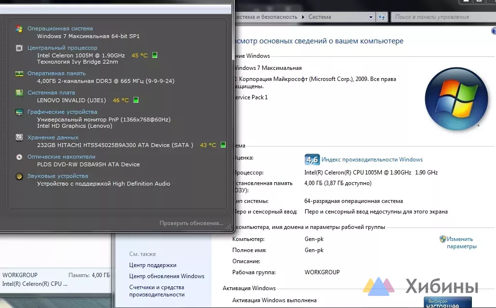The width and height of the screenshot is (496, 308).
Task: Click the Выбирай настоящее genuine badge
Action: (447, 302)
